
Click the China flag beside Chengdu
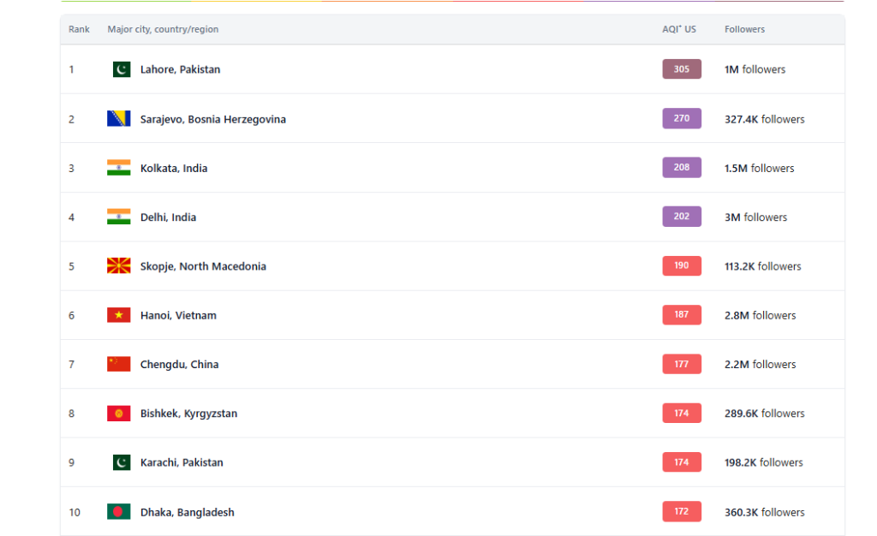(118, 364)
